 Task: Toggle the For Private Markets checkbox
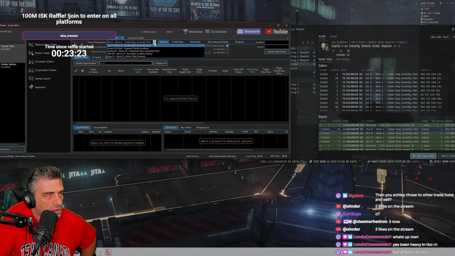click(x=227, y=46)
